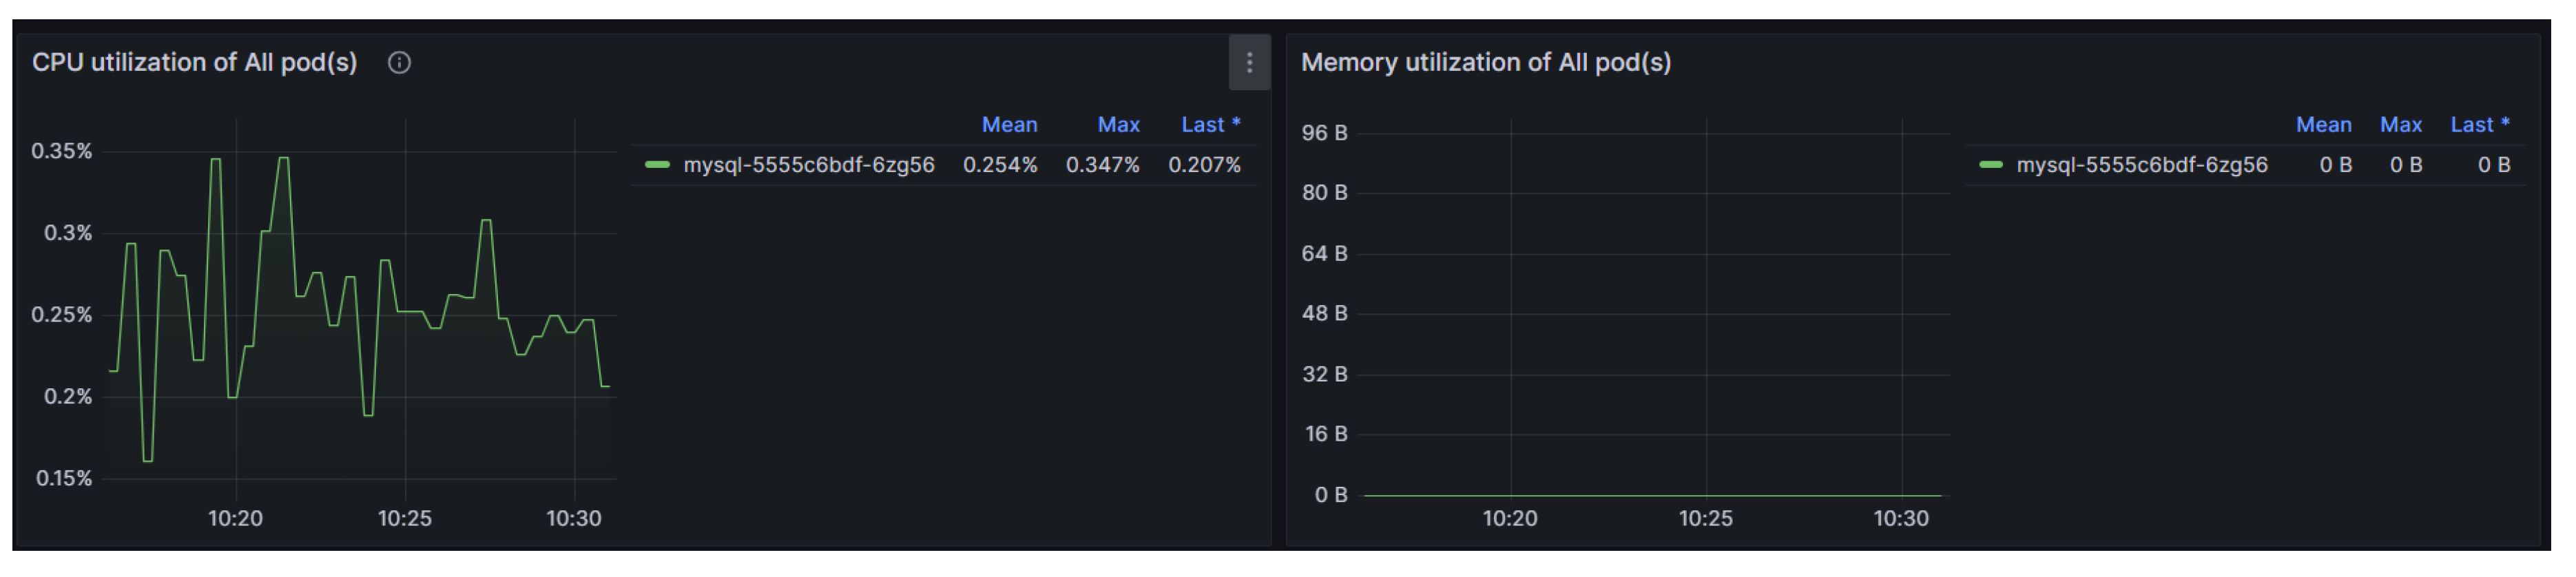Sort the Memory legend by Last *
2576x577 pixels.
pos(2479,125)
